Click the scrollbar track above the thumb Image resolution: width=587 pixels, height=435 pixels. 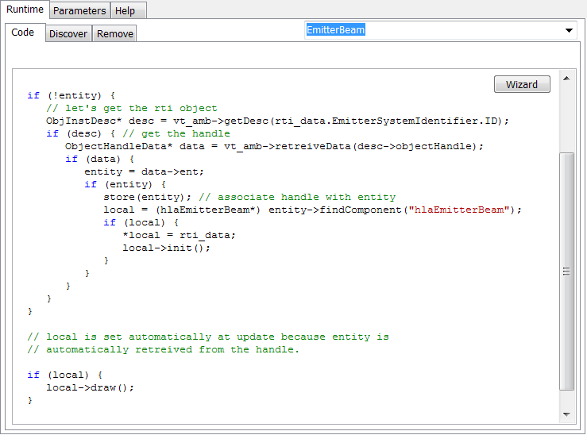point(566,119)
